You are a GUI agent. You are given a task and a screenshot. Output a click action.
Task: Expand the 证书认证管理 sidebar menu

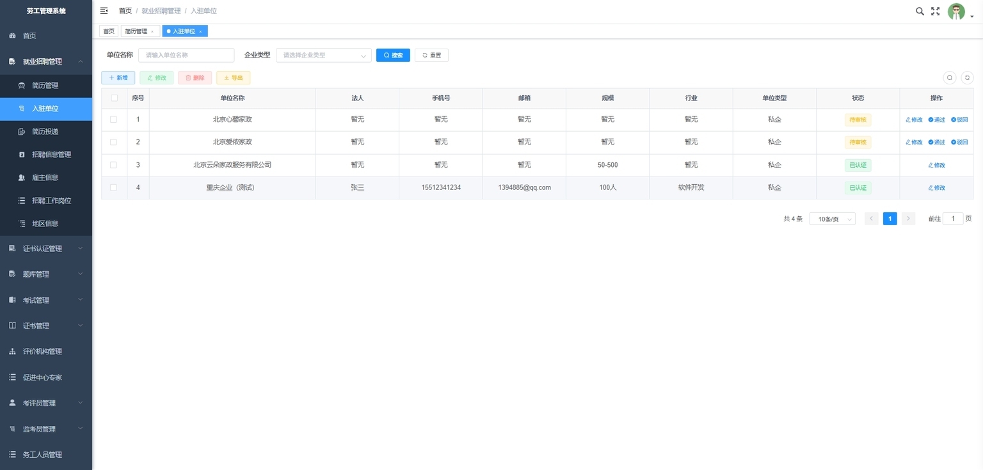46,249
